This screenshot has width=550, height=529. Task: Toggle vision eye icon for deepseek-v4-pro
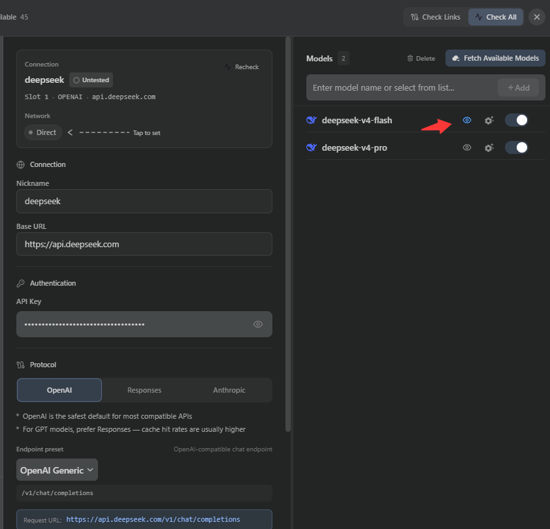pyautogui.click(x=467, y=147)
